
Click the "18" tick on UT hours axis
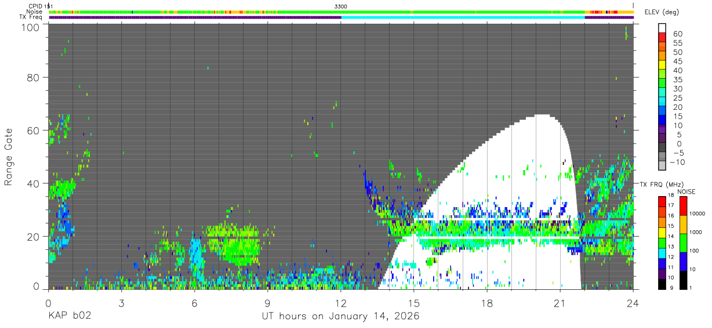487,303
